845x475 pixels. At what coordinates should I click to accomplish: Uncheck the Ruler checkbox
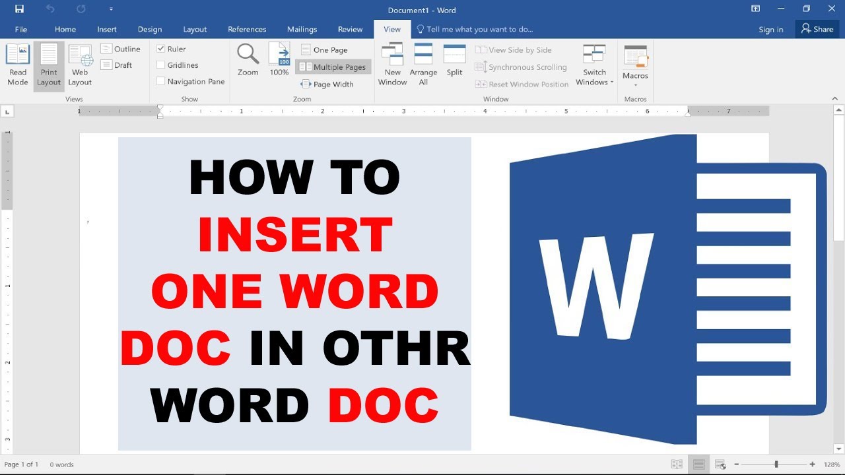coord(161,49)
